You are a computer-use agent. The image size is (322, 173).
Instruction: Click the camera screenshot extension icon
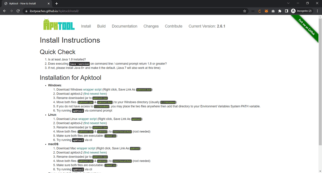click(273, 11)
